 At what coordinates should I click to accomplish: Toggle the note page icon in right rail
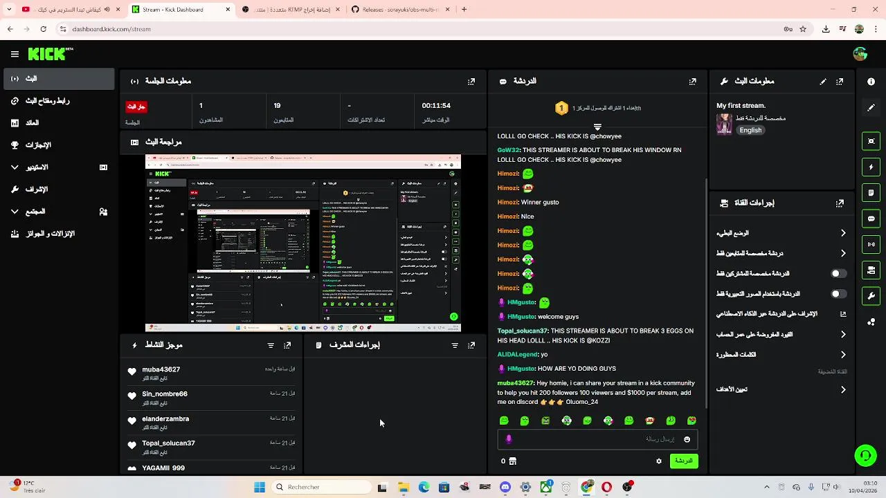pyautogui.click(x=871, y=193)
